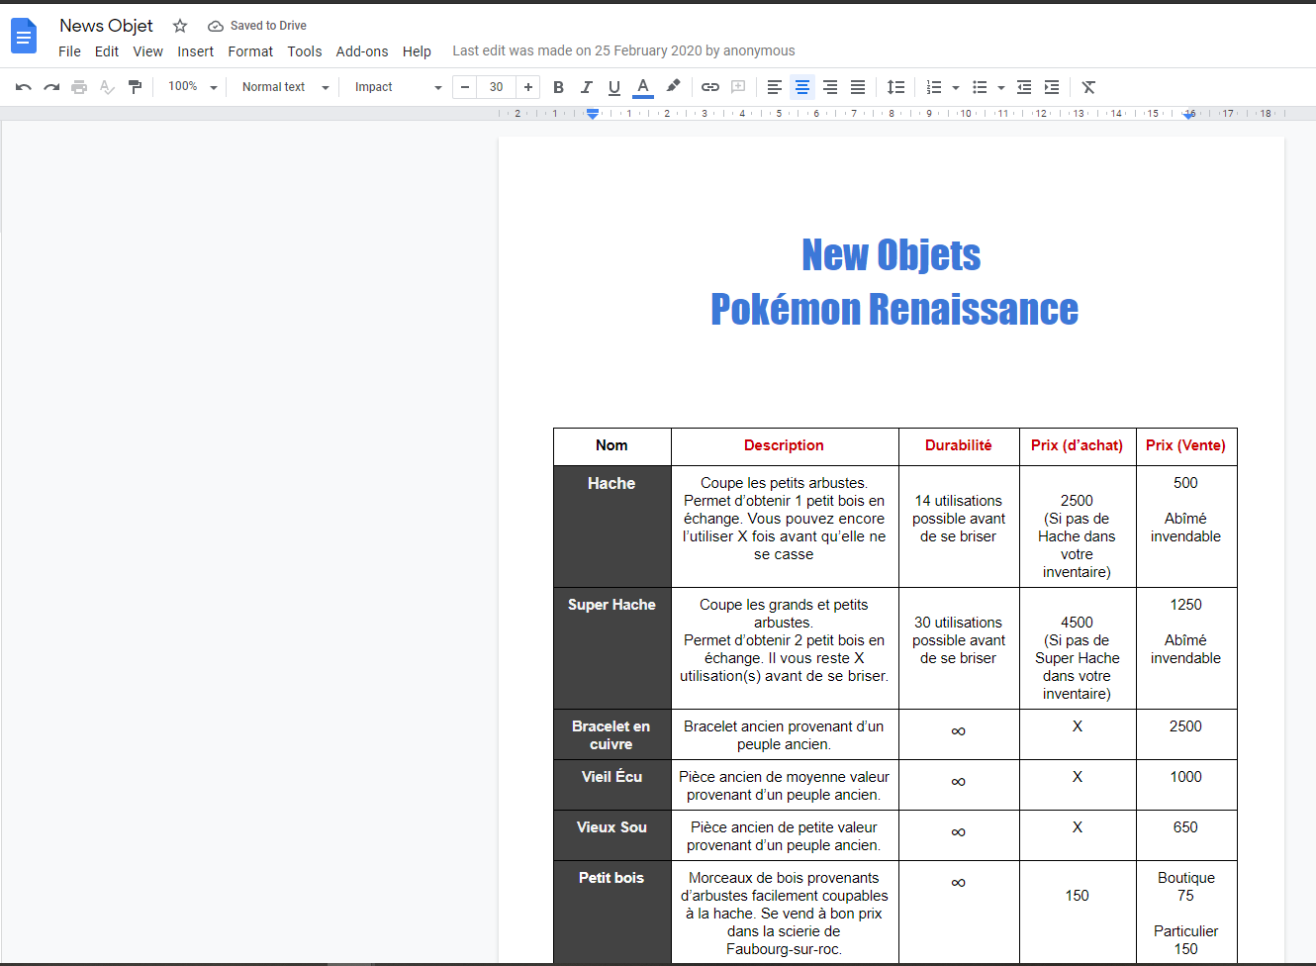Open the View menu
1316x966 pixels.
[148, 51]
